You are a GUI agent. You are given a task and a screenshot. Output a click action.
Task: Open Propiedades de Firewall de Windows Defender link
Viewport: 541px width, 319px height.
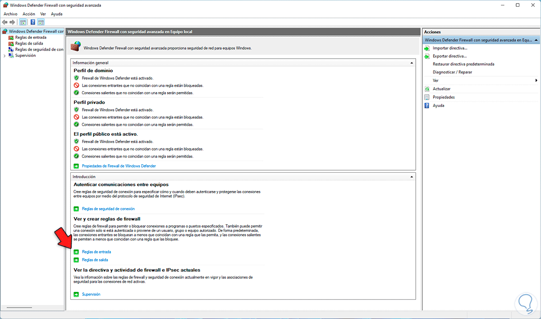[x=119, y=166]
